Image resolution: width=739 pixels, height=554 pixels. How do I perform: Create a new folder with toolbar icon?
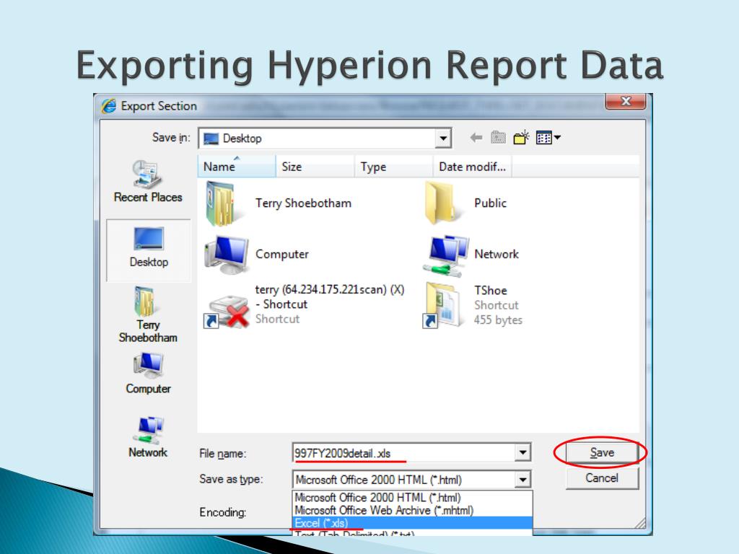521,138
